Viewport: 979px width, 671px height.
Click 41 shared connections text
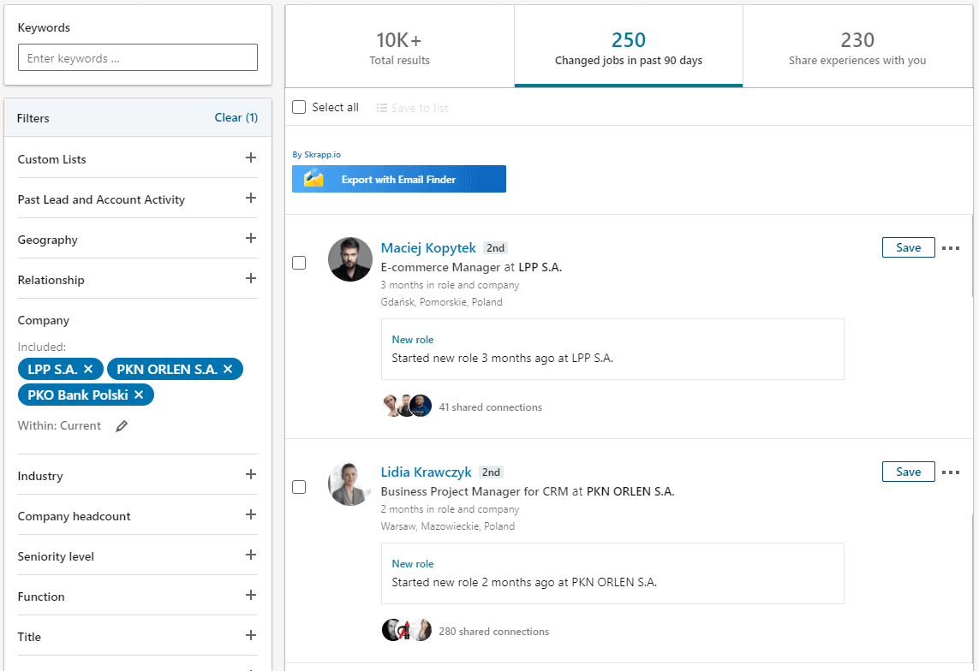coord(490,407)
